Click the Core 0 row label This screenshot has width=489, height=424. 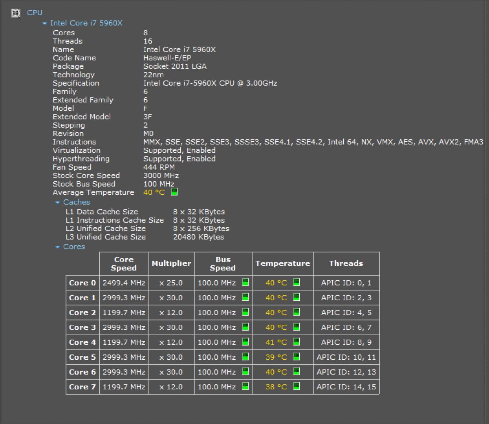coord(82,283)
